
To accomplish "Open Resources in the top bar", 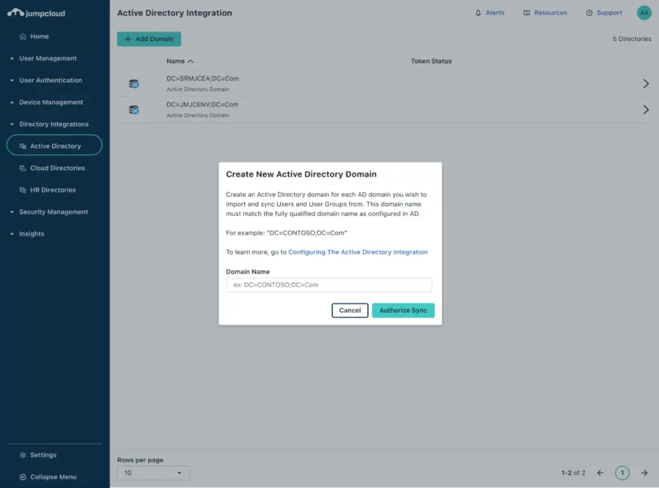I will click(550, 13).
